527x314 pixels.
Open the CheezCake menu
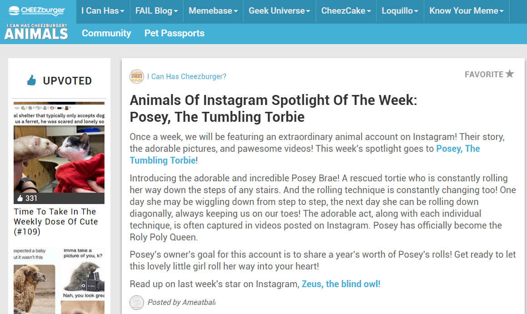coord(346,11)
